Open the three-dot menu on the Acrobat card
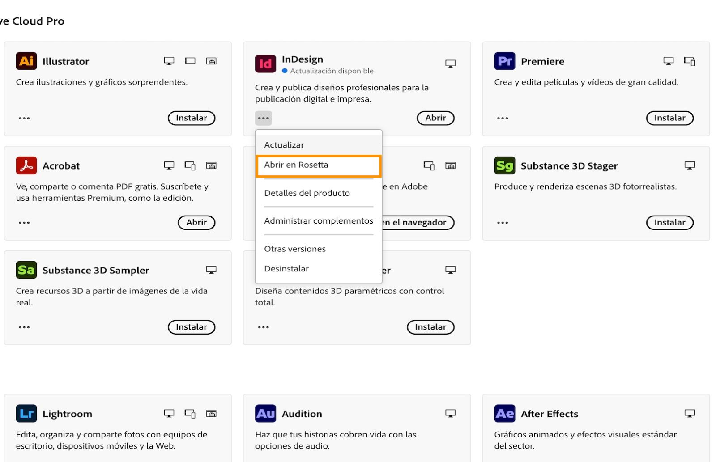Image resolution: width=716 pixels, height=462 pixels. click(x=24, y=223)
